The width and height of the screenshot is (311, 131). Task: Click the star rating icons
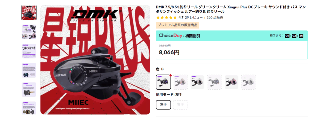(x=166, y=17)
